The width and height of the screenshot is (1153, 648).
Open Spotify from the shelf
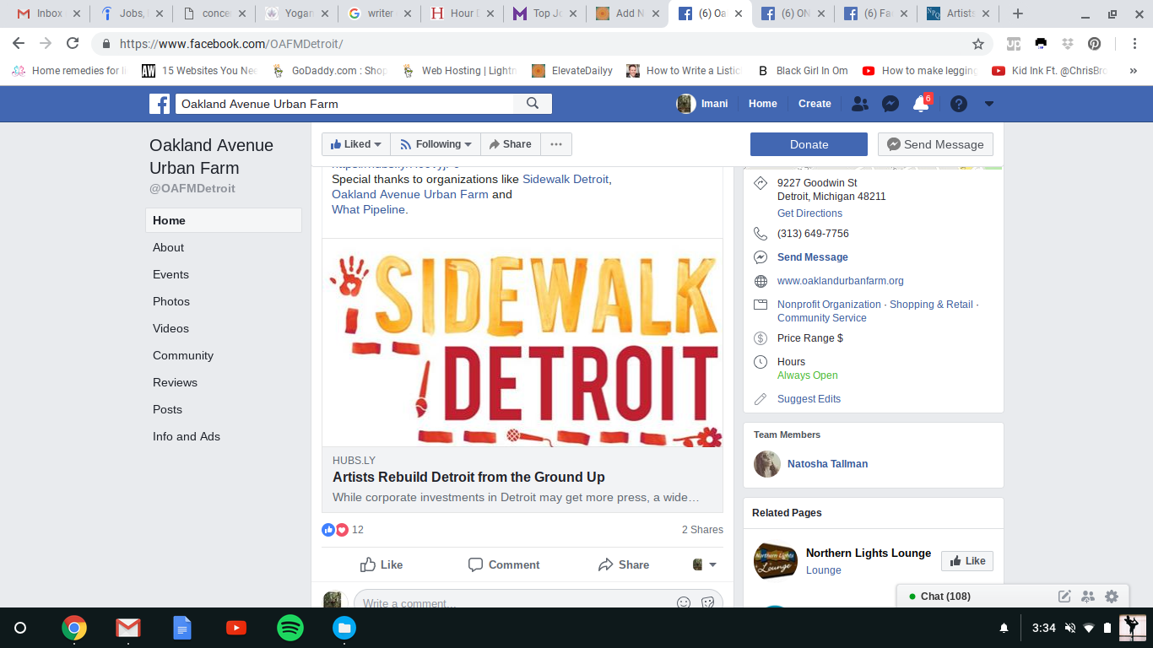point(290,628)
